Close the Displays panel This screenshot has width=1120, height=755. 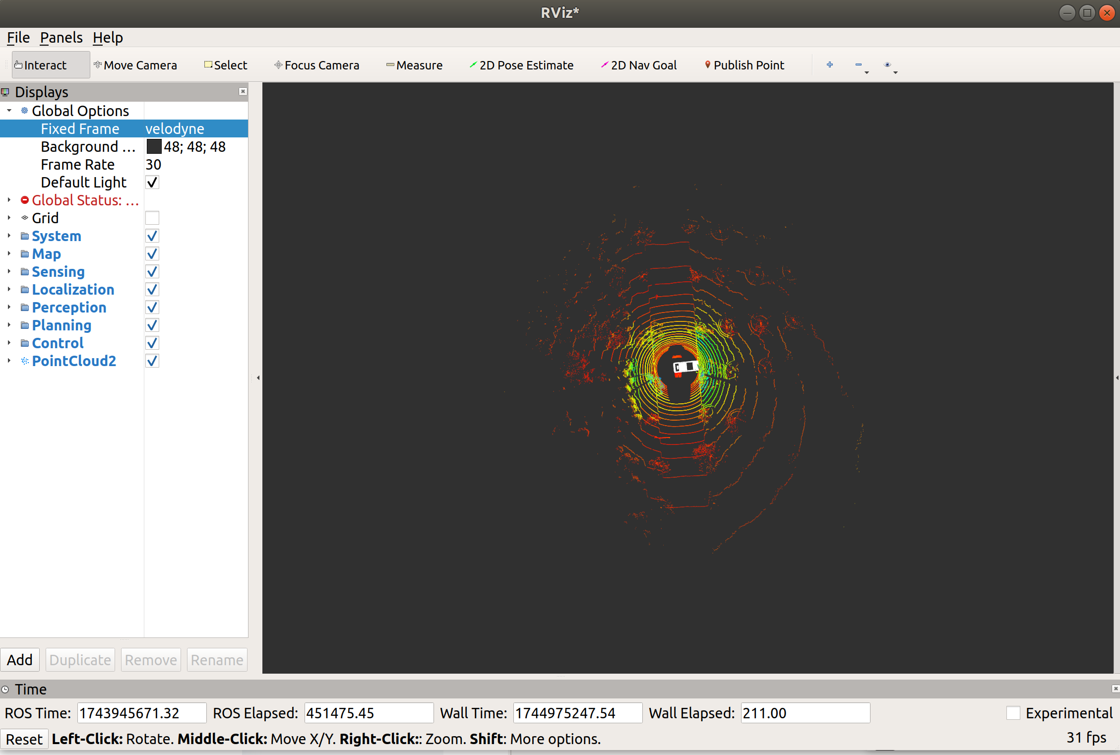243,91
